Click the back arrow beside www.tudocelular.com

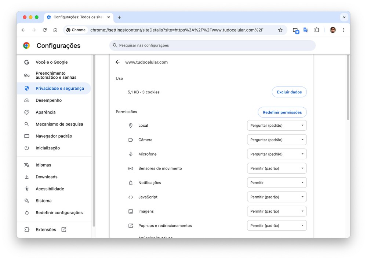tap(117, 62)
